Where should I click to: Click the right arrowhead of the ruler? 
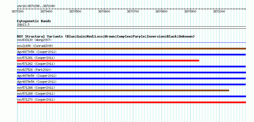click(245, 9)
